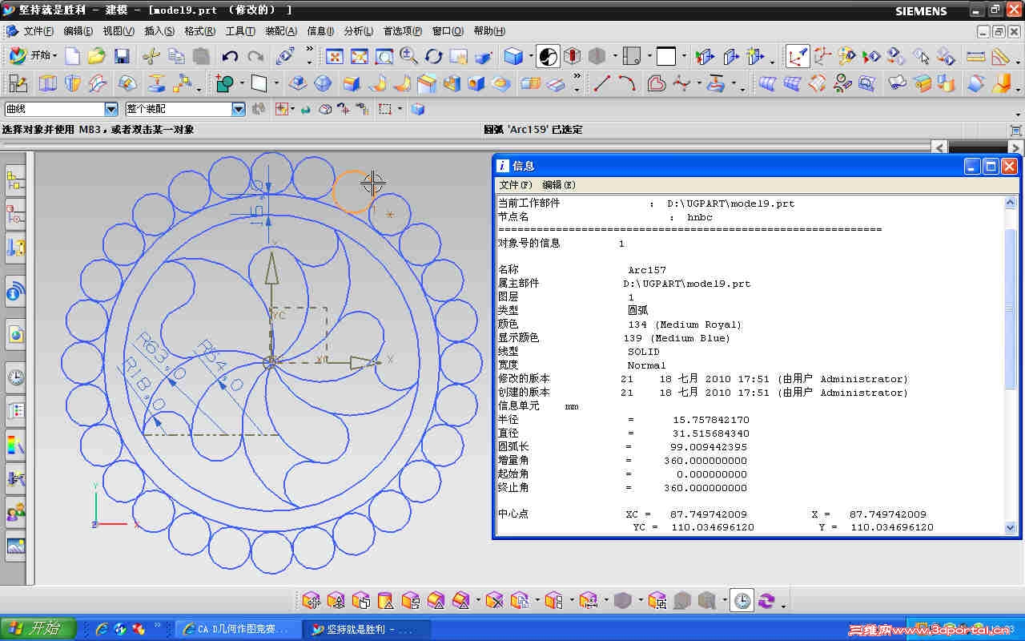1025x641 pixels.
Task: Click the sketch icon at the toolbar's left end
Action: pos(18,83)
